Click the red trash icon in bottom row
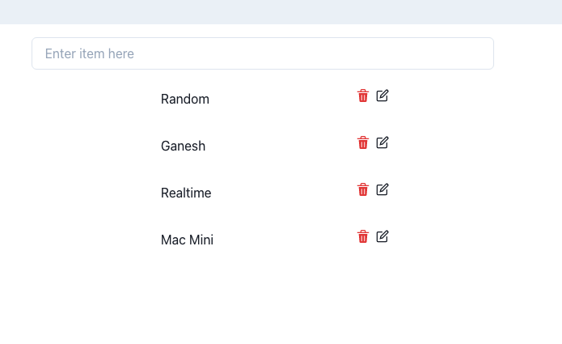562x344 pixels. pyautogui.click(x=363, y=236)
